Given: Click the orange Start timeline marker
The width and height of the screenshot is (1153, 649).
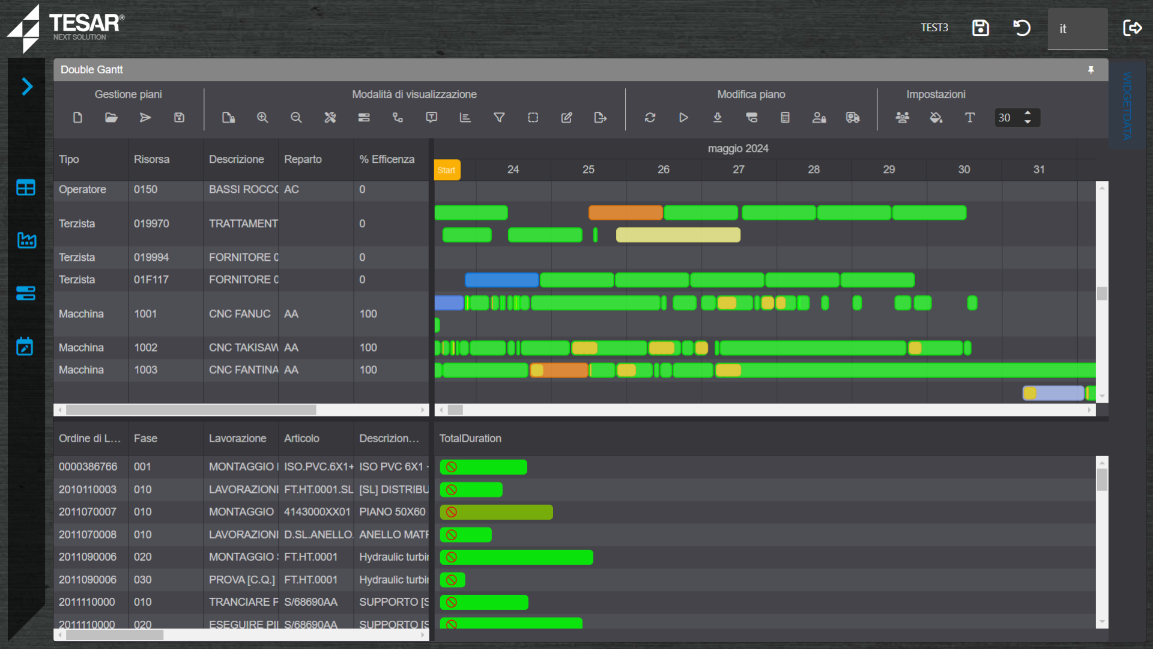Looking at the screenshot, I should (447, 170).
